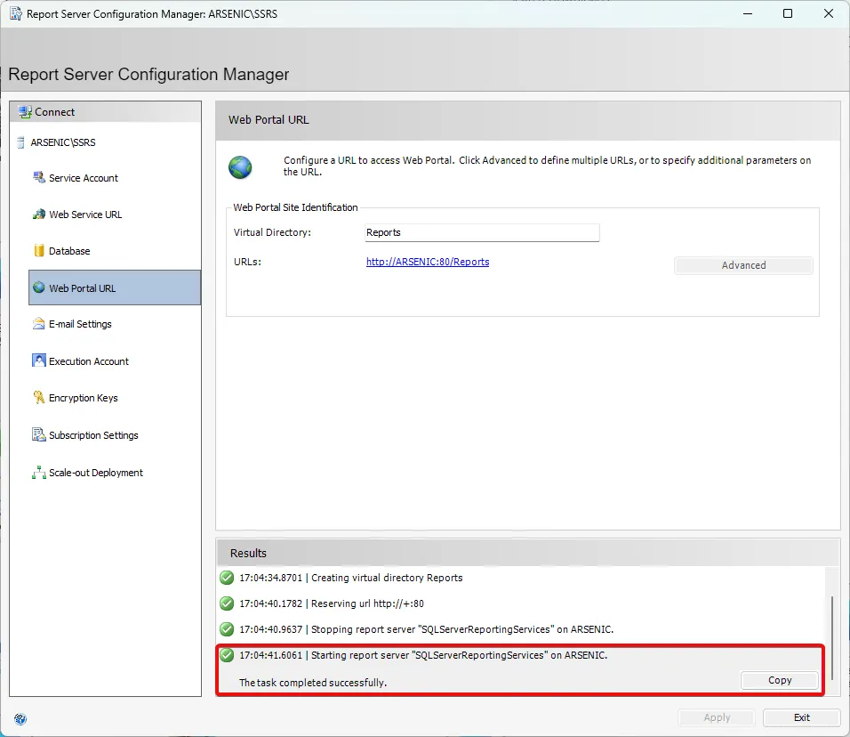This screenshot has height=737, width=850.
Task: Open the http://ARSENIC:80/Reports link
Action: [x=428, y=262]
